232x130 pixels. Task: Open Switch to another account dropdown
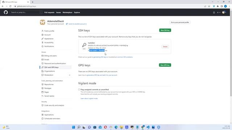[76, 24]
